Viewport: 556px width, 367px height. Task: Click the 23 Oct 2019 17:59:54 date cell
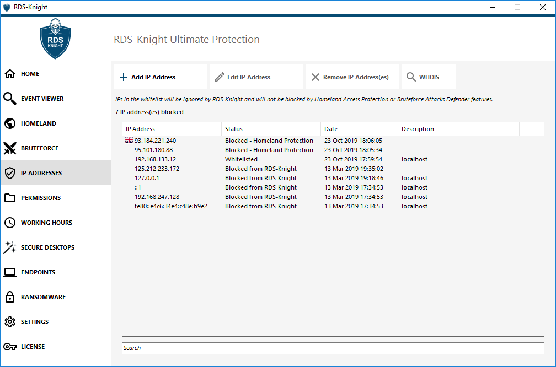353,159
